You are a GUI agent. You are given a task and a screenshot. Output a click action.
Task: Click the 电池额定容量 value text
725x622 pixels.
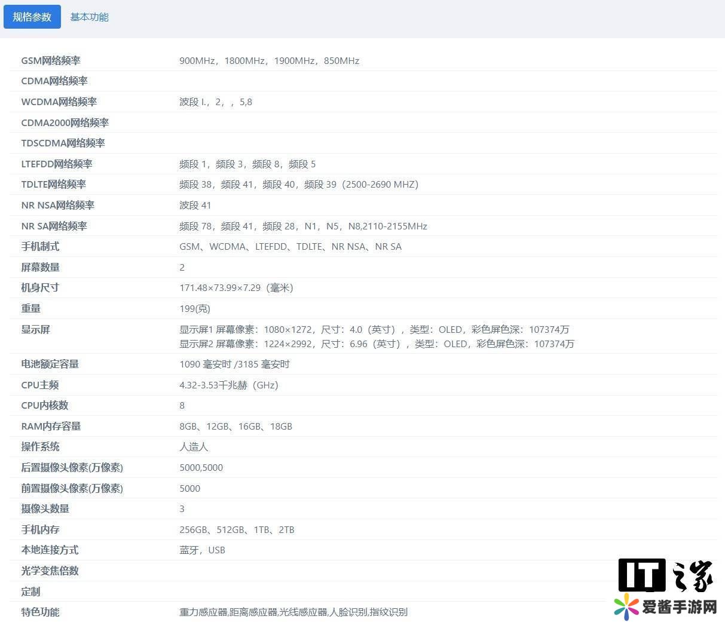[234, 364]
